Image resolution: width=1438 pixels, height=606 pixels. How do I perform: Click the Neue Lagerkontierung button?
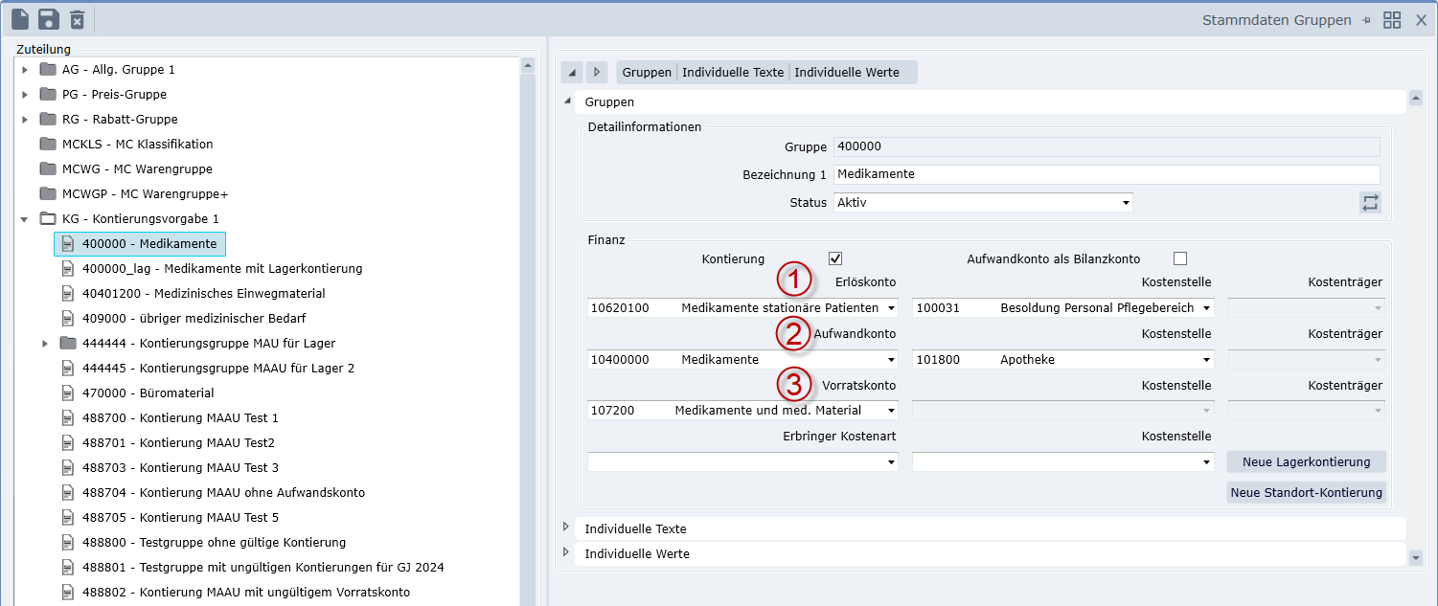[x=1306, y=462]
